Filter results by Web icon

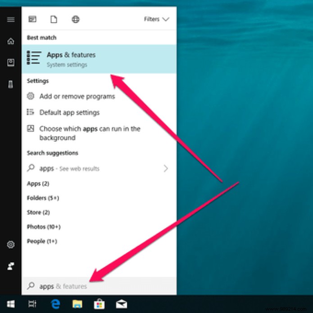(x=76, y=19)
